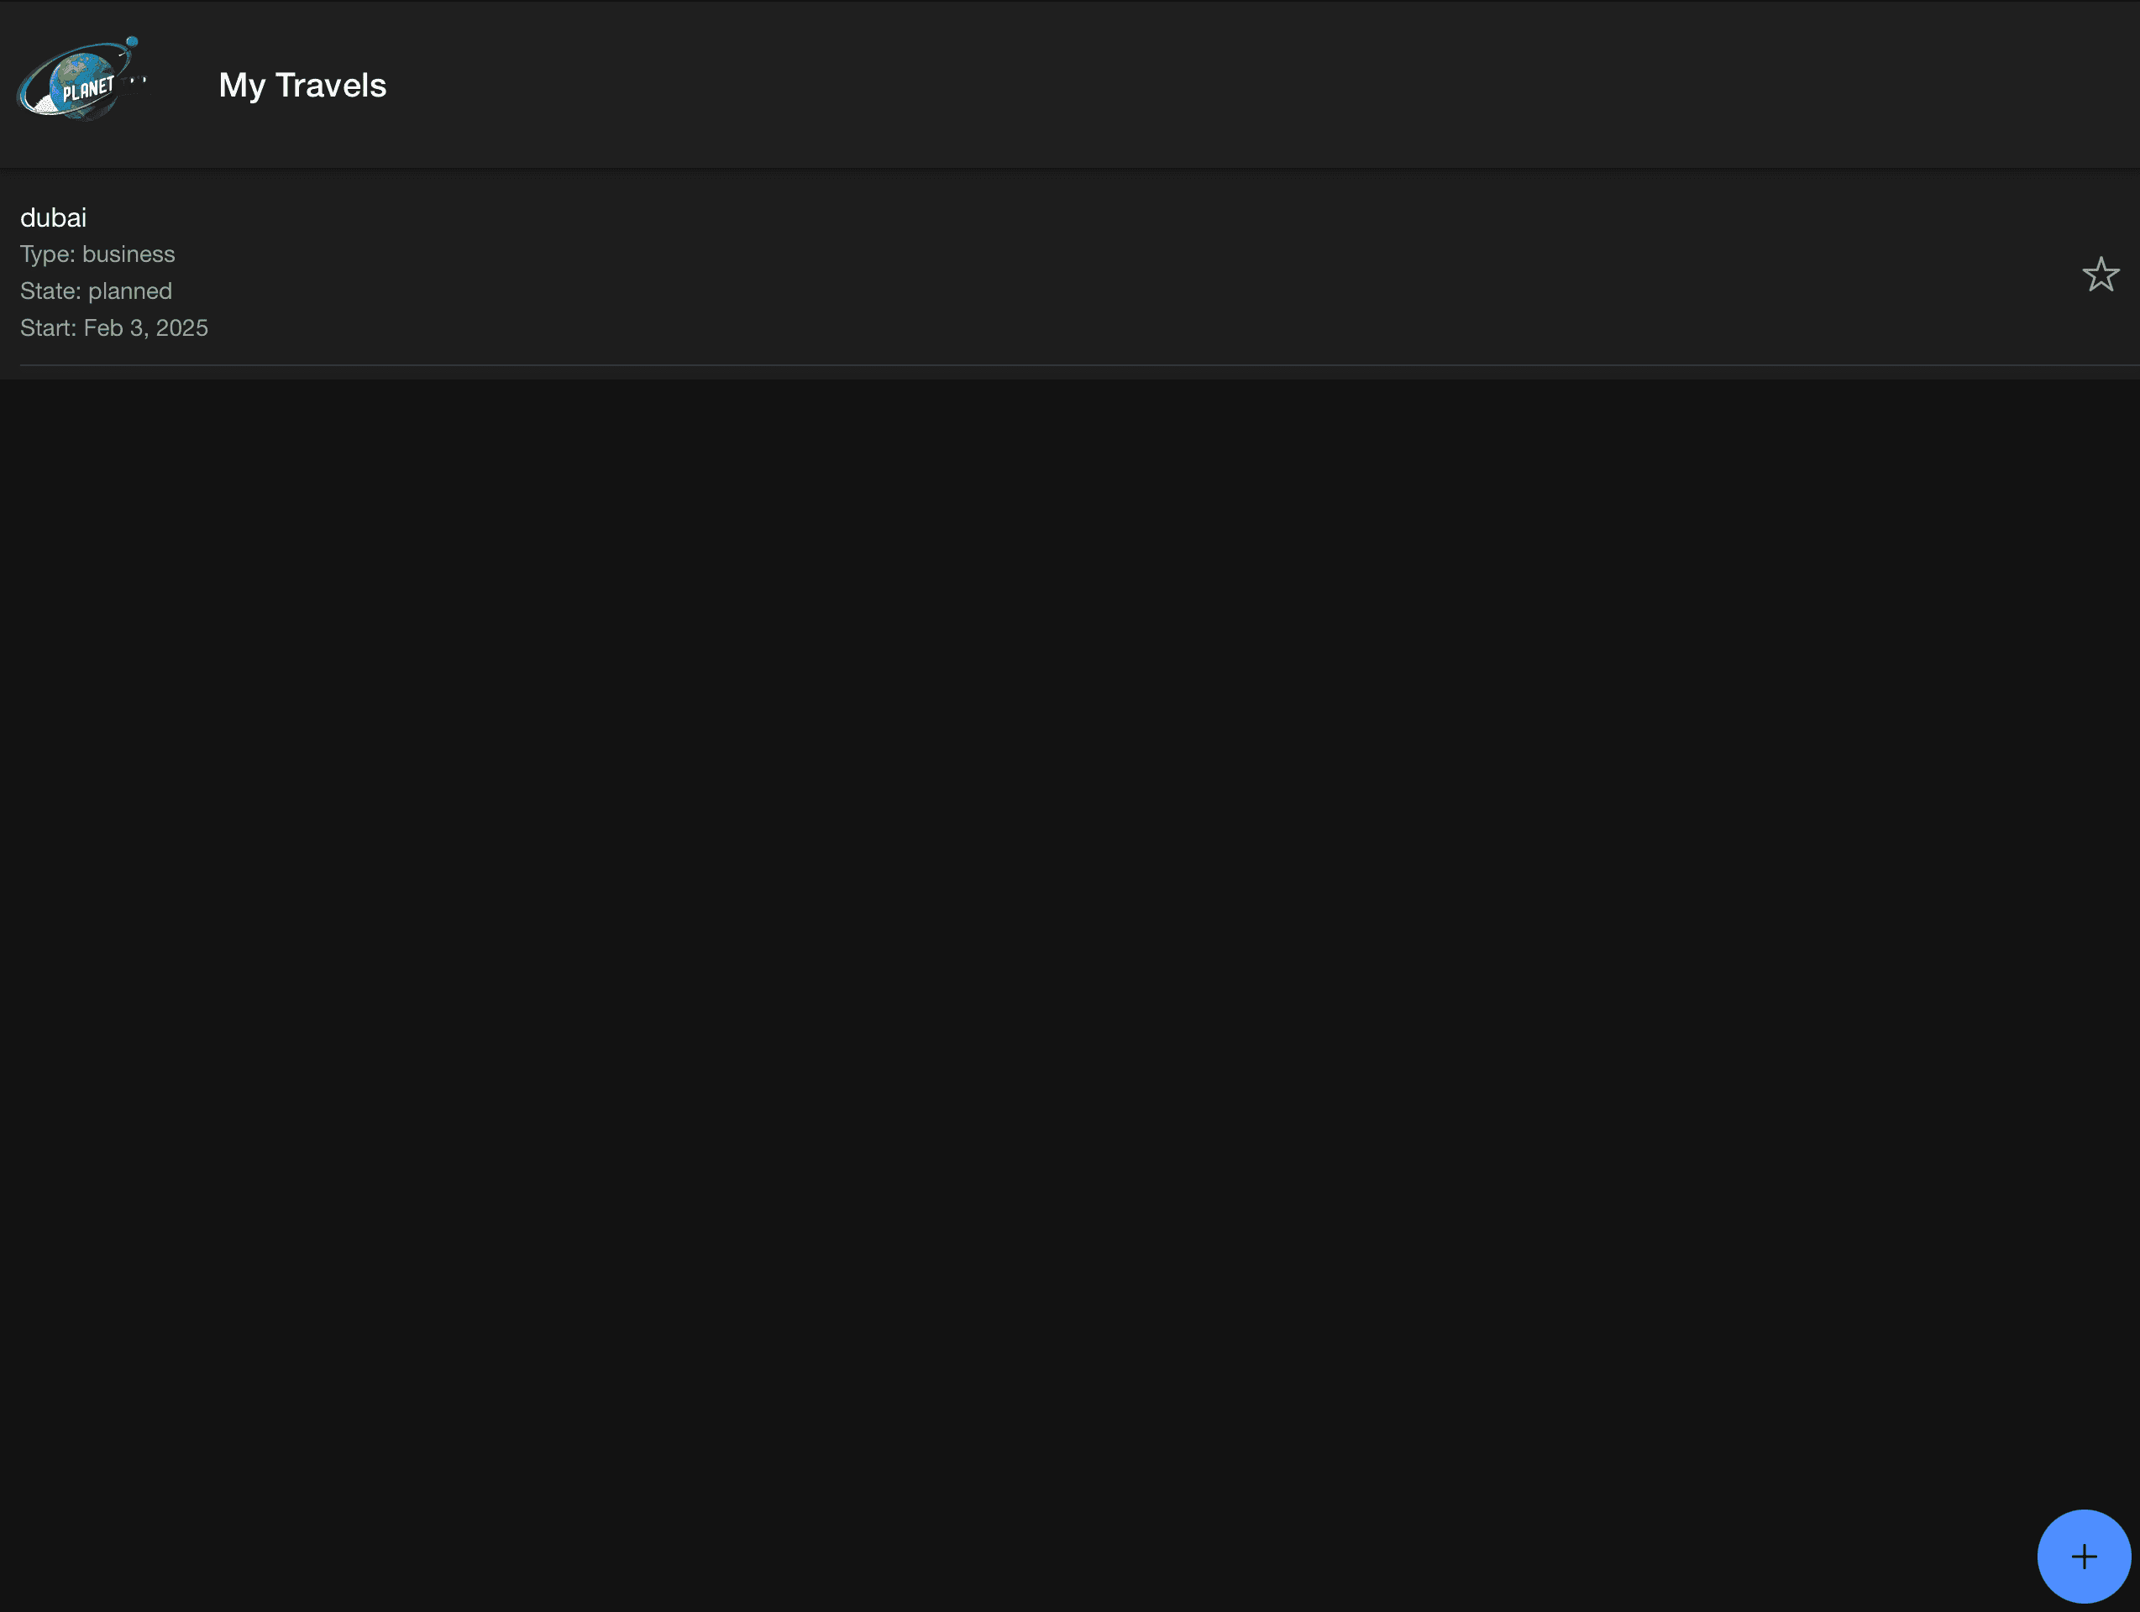The image size is (2140, 1612).
Task: Click the Start: Feb 3, 2025 date
Action: click(x=113, y=327)
